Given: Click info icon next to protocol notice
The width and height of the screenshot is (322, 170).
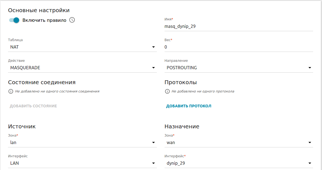Looking at the screenshot, I should (x=167, y=91).
